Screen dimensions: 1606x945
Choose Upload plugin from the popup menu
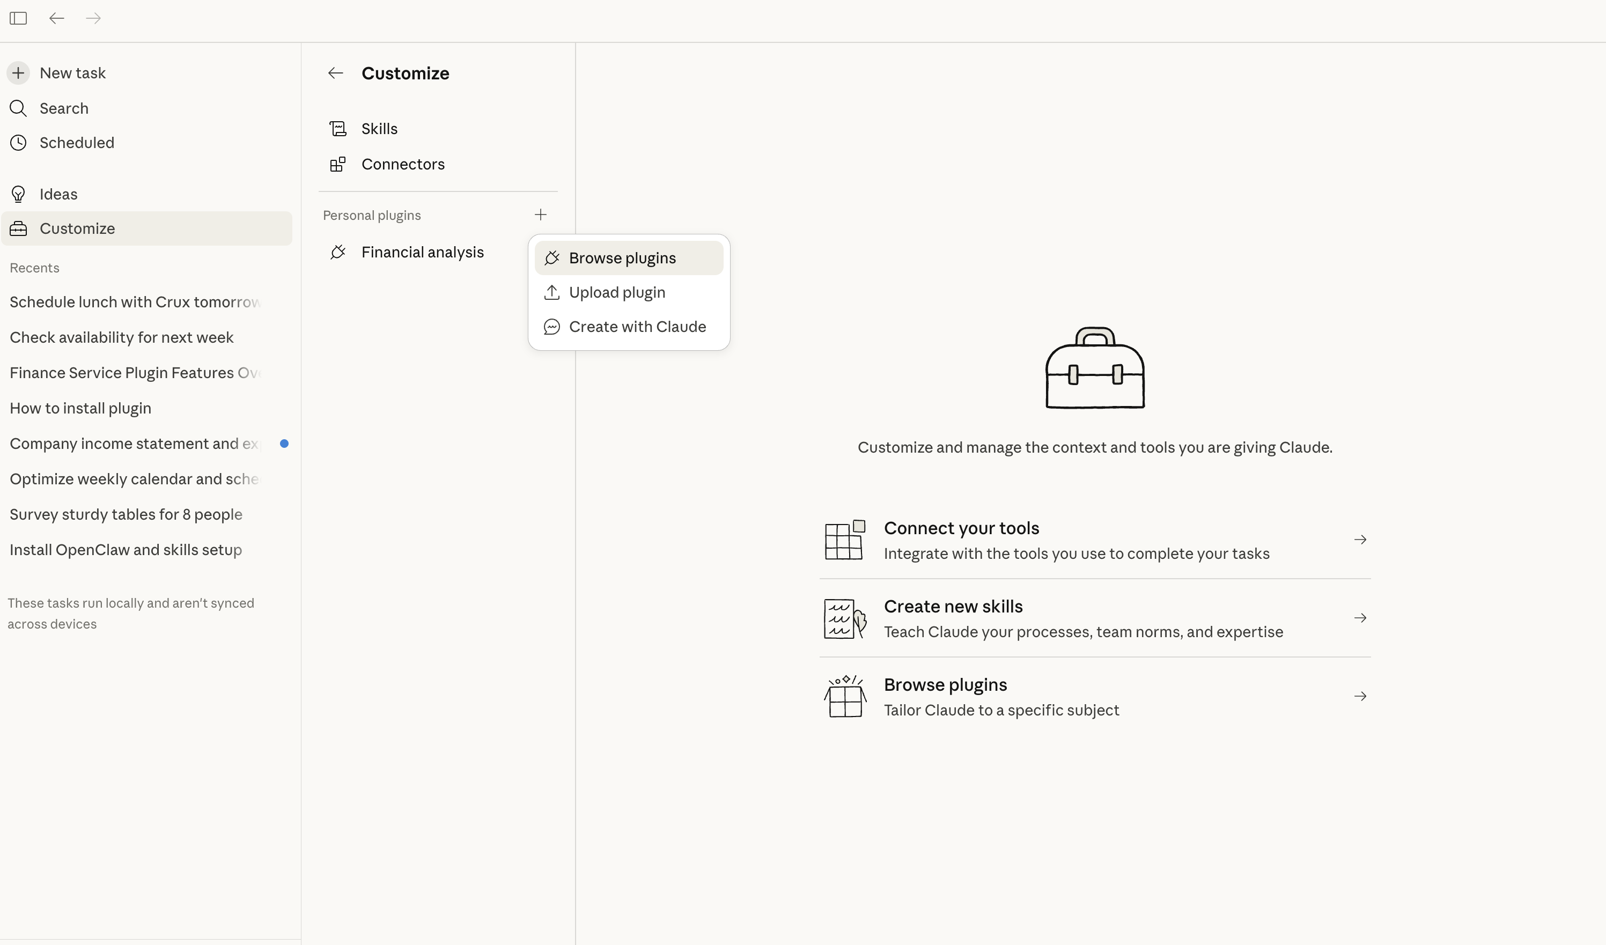tap(616, 292)
